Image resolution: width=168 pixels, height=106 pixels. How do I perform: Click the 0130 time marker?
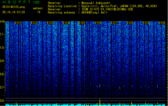[162, 23]
